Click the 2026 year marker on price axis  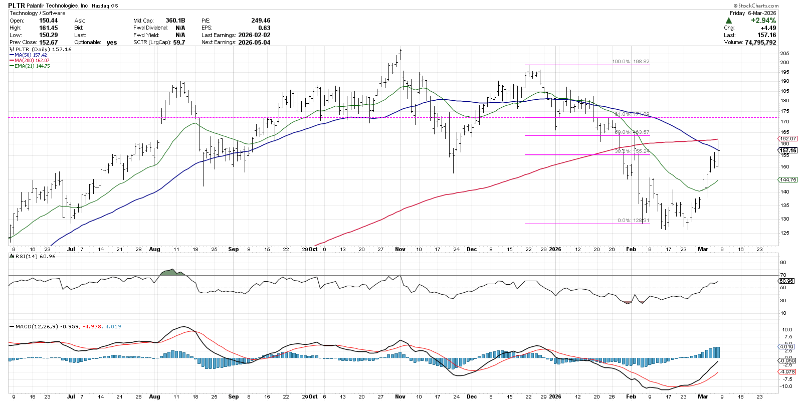[555, 249]
